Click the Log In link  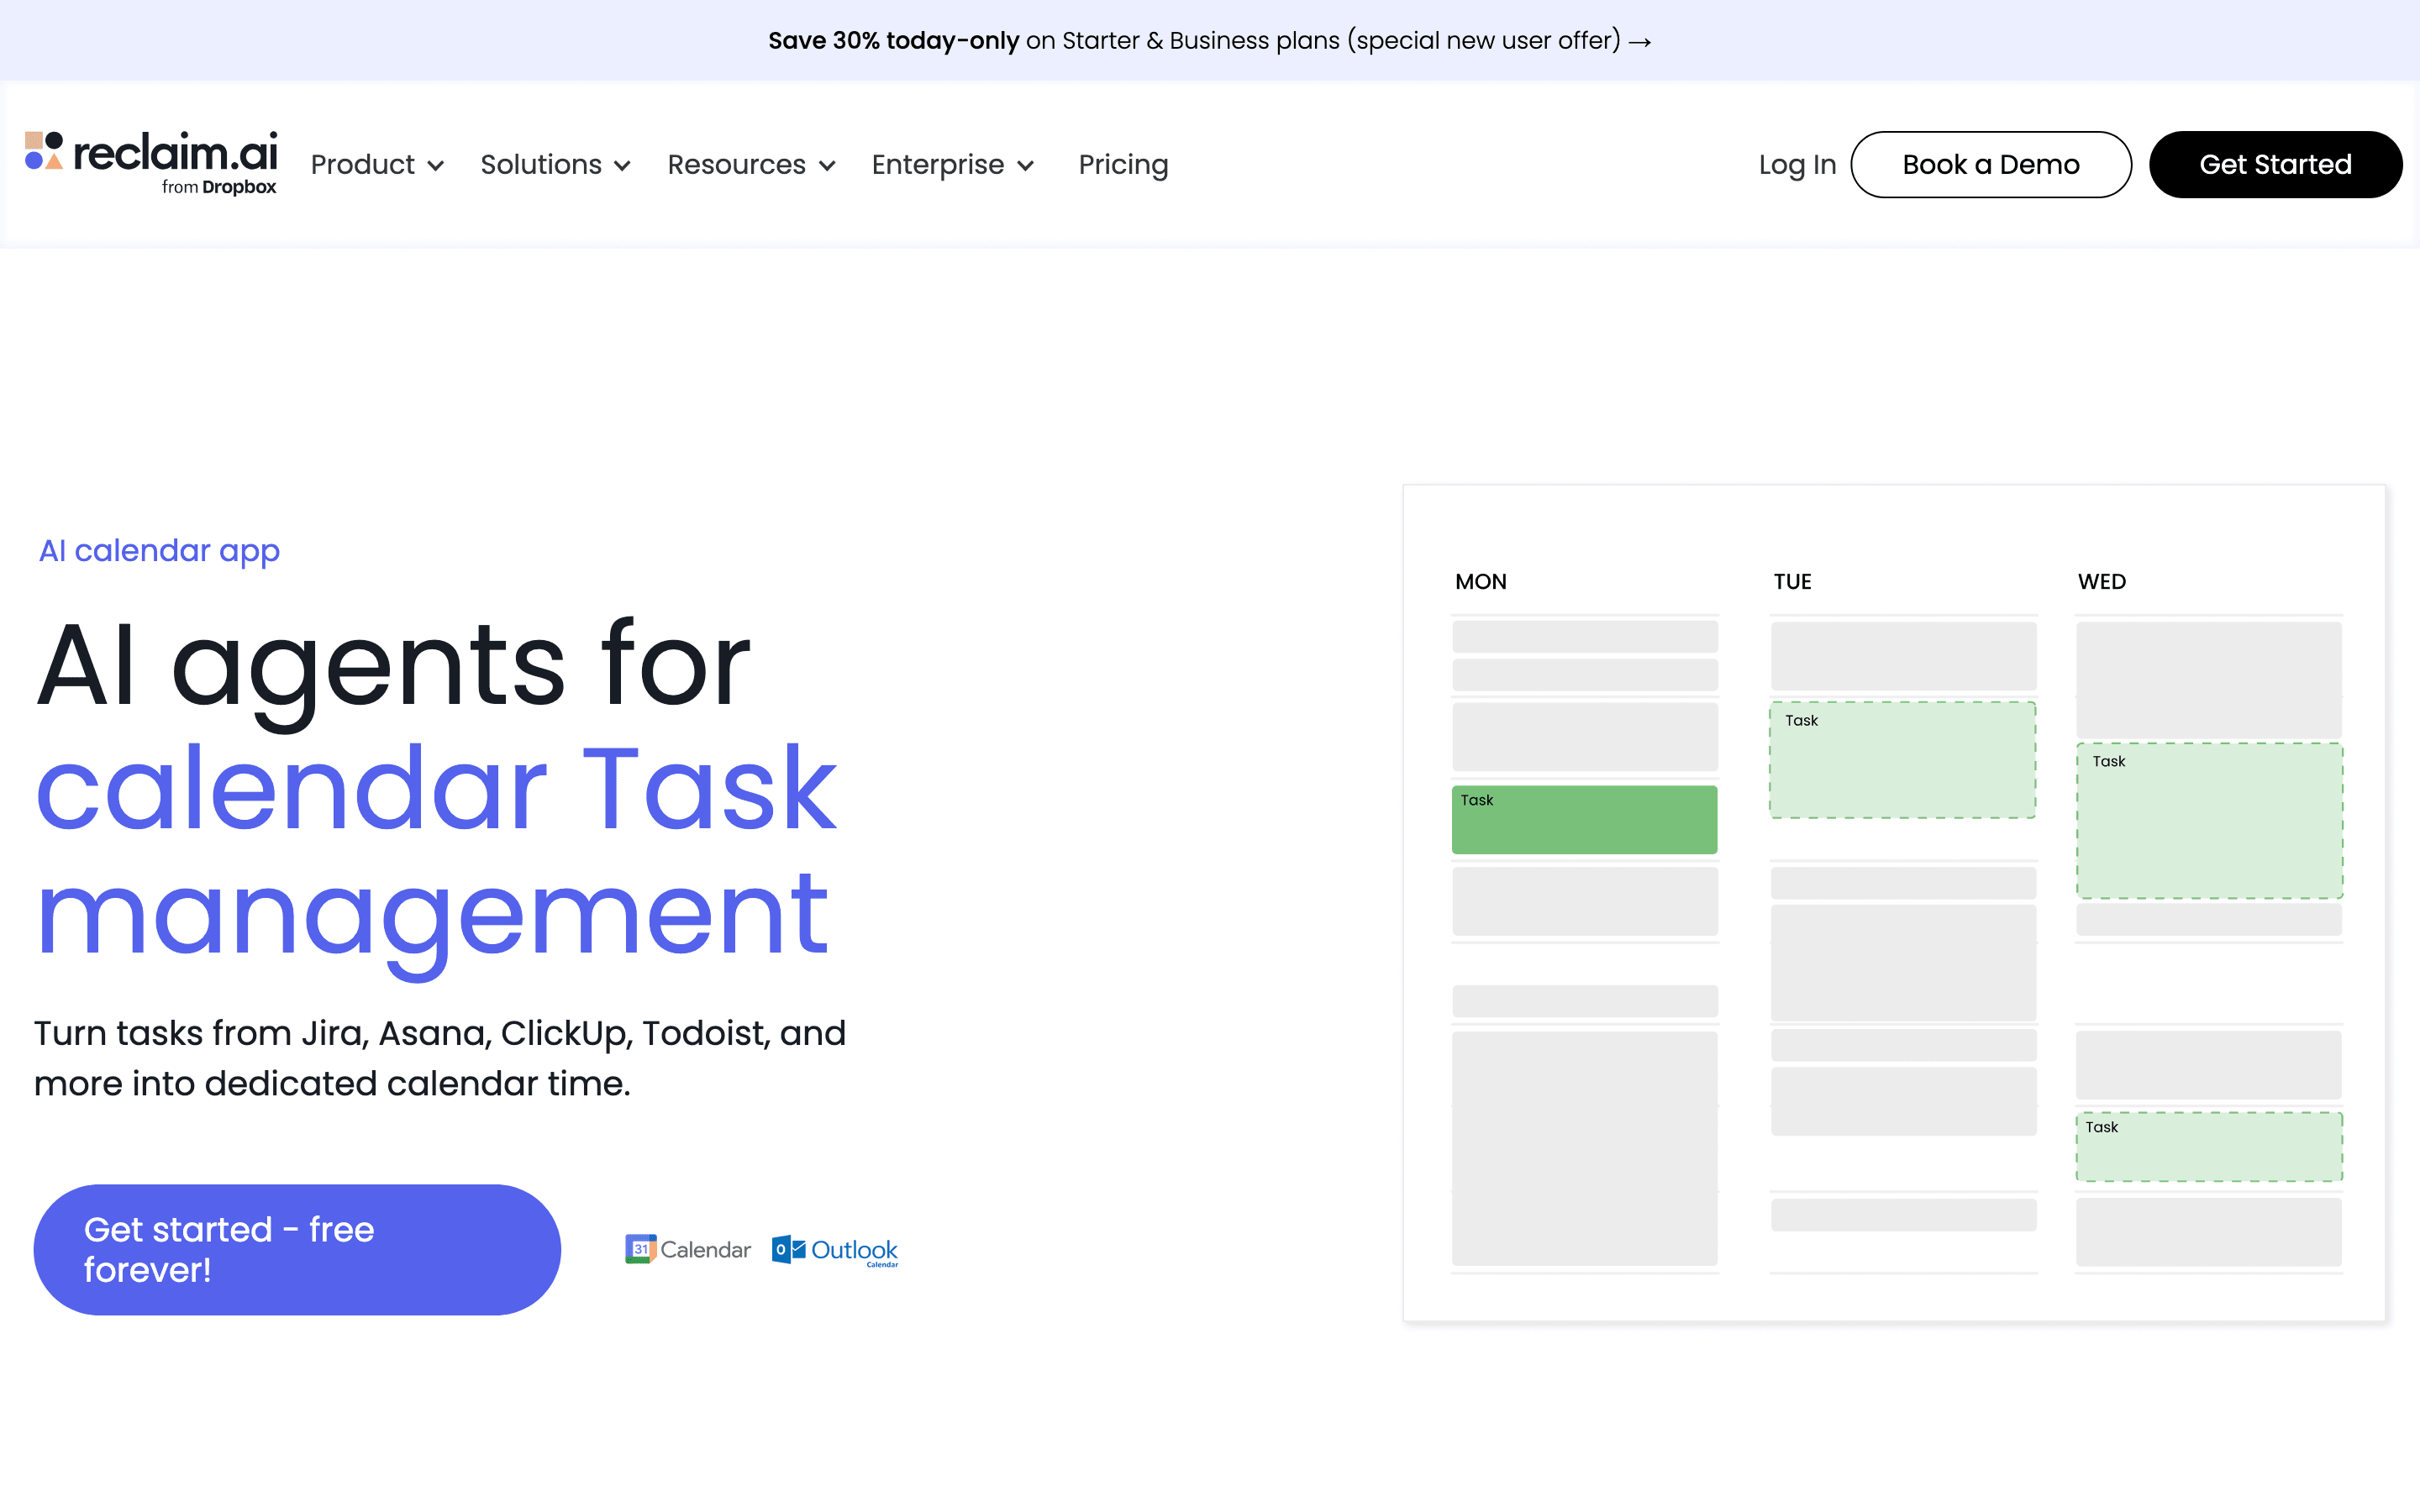point(1797,164)
